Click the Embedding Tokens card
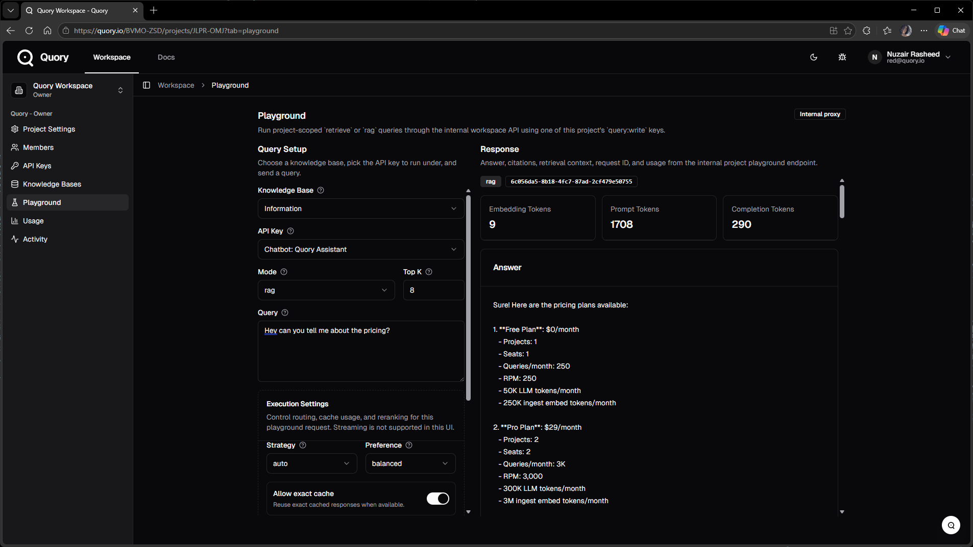This screenshot has width=973, height=547. coord(538,218)
